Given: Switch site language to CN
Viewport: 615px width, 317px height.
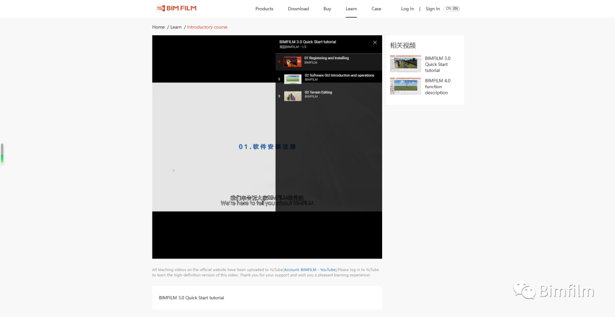Looking at the screenshot, I should coord(449,9).
